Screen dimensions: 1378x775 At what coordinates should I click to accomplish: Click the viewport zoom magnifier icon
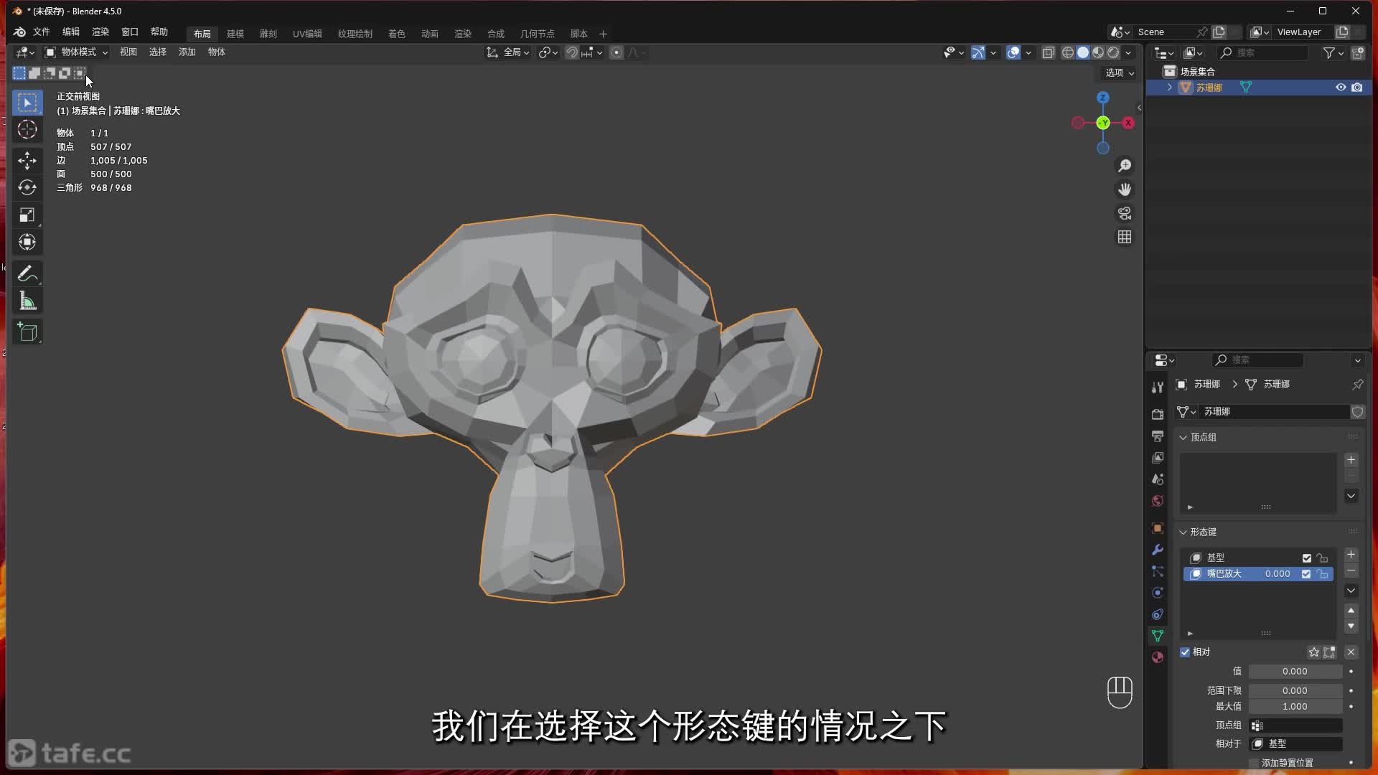click(1125, 166)
